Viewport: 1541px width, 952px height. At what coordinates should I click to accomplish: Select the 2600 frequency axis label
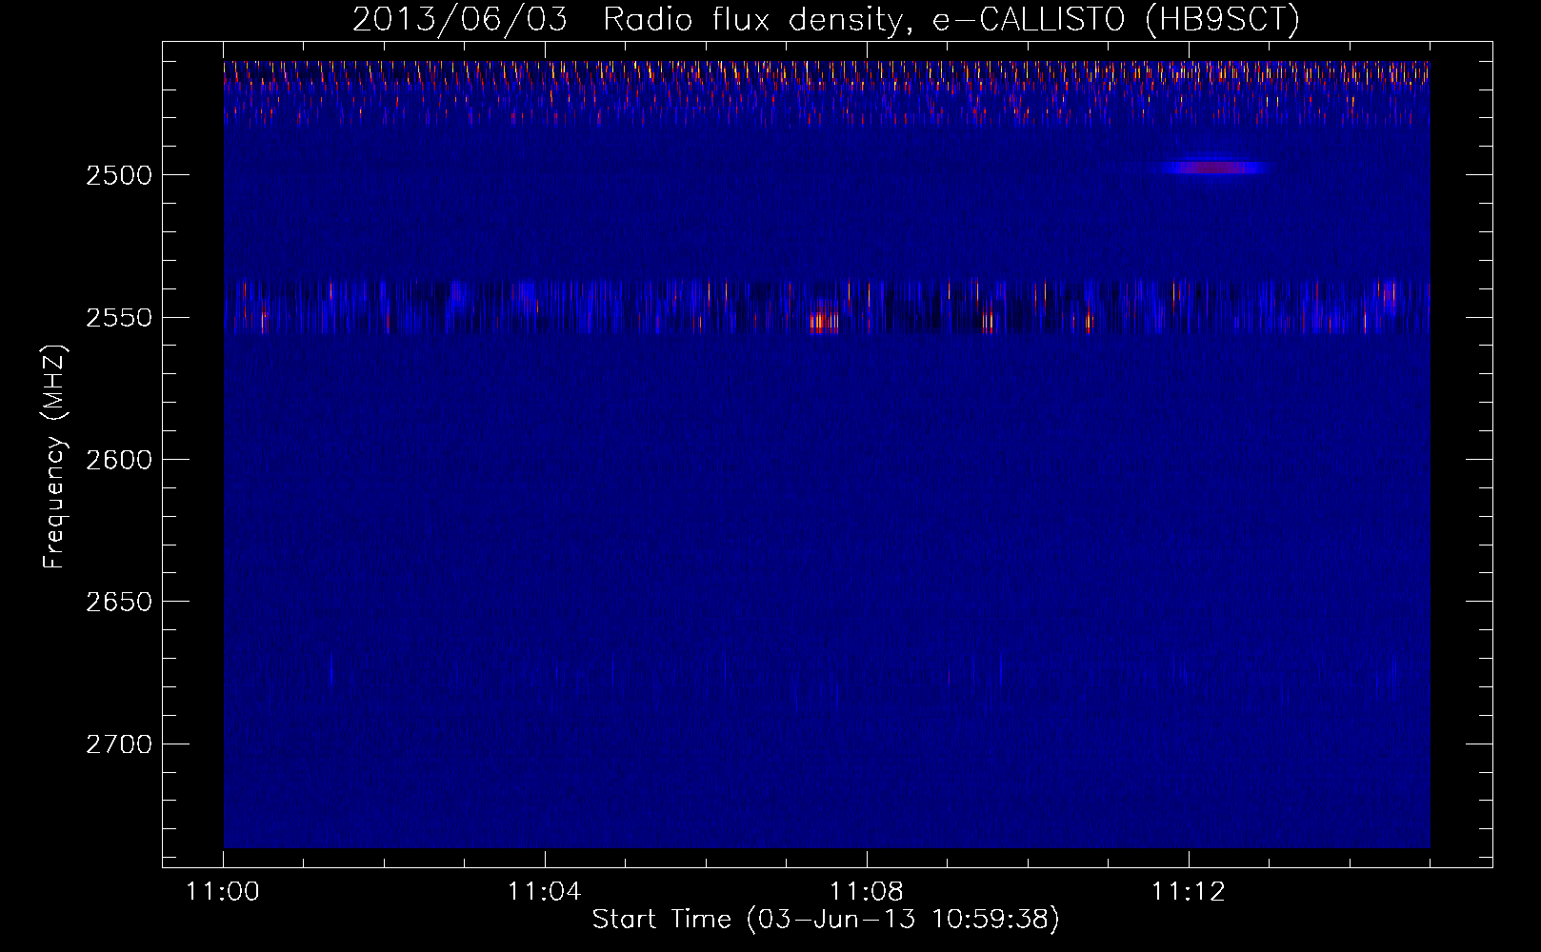(118, 460)
